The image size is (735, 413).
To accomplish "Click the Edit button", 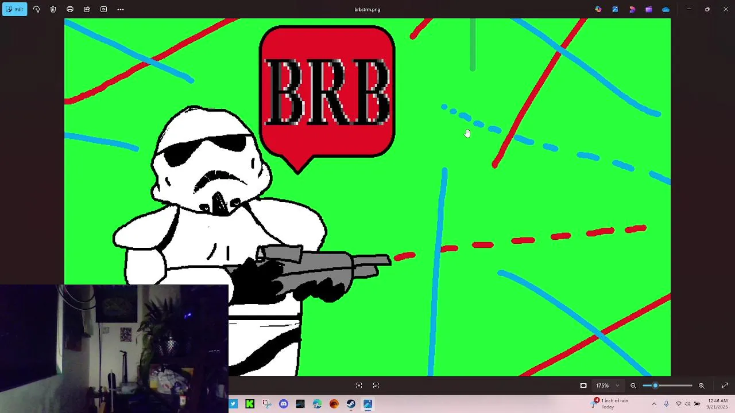I will (14, 9).
